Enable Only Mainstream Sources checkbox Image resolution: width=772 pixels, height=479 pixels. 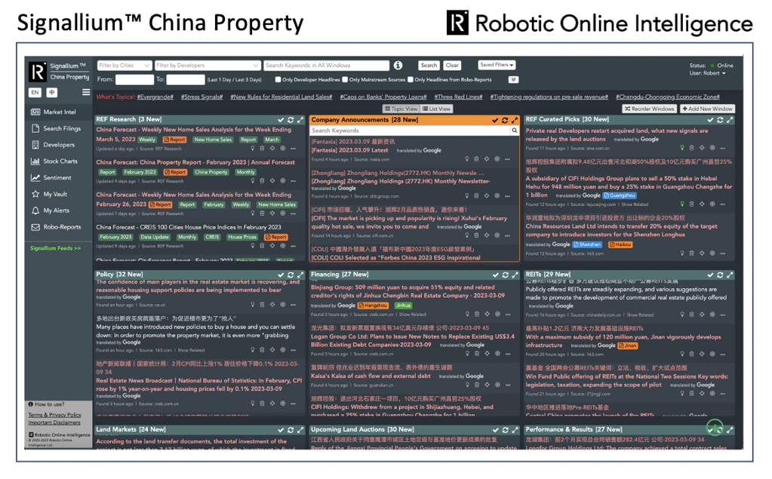[345, 79]
